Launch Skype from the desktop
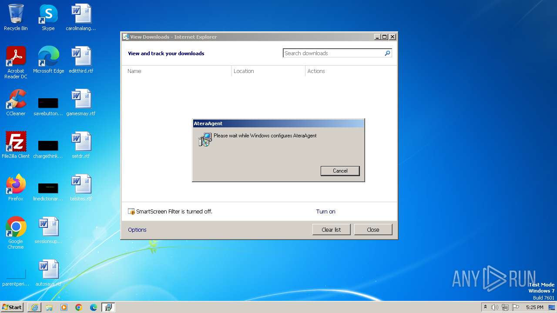The image size is (557, 313). (x=48, y=17)
